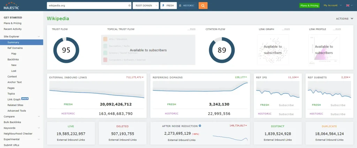Switch to the HISTORIC index

pos(187,6)
